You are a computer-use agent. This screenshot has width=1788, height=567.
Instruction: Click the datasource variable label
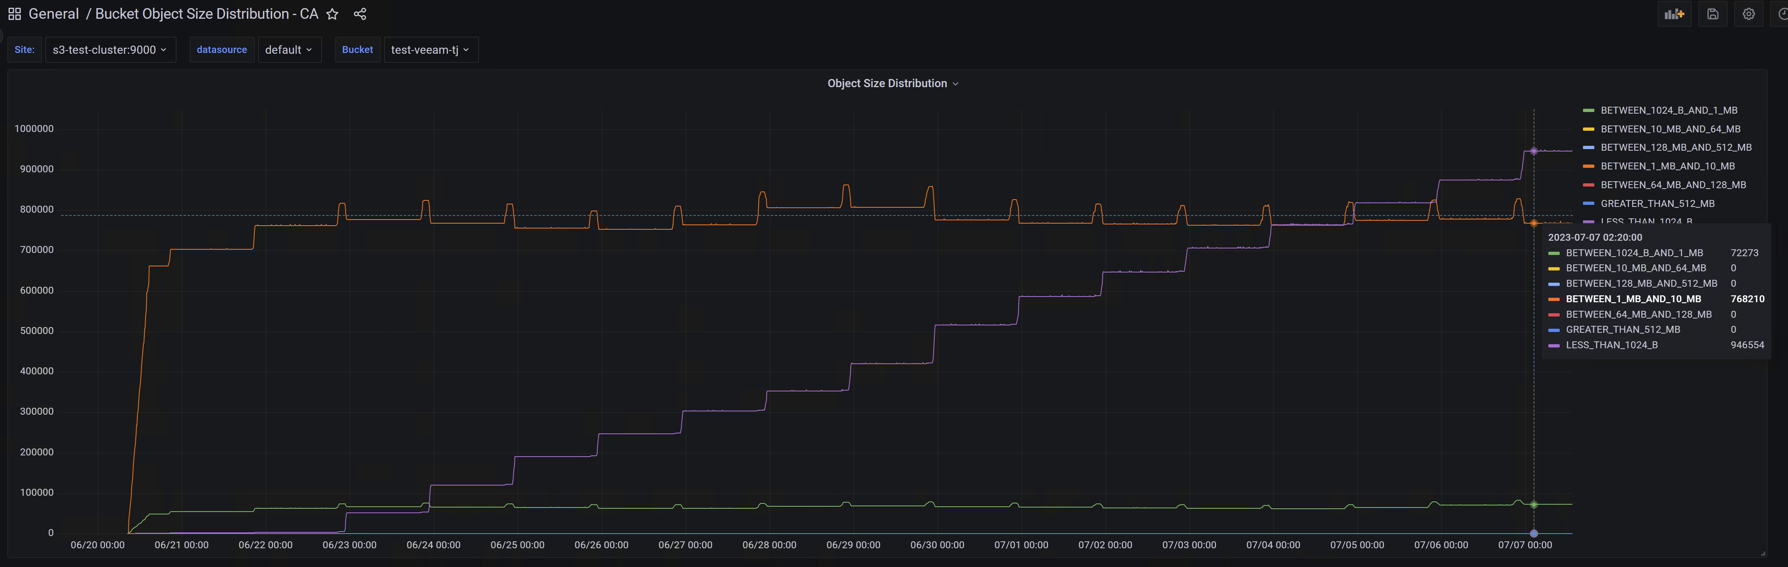(x=221, y=50)
